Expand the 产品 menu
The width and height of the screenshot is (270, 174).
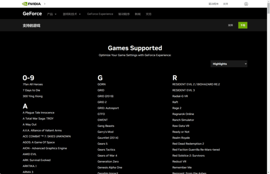click(51, 14)
